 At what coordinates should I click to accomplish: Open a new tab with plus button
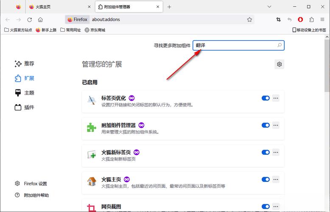point(169,7)
